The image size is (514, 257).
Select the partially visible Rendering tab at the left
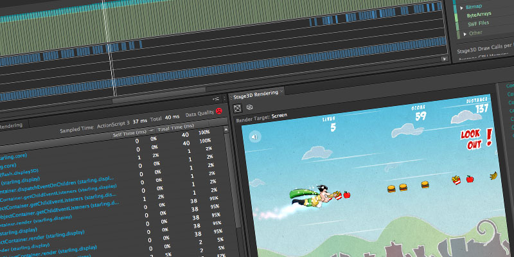pos(12,125)
